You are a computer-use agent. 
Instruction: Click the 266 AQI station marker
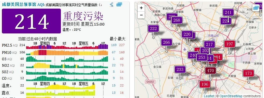[166, 42]
